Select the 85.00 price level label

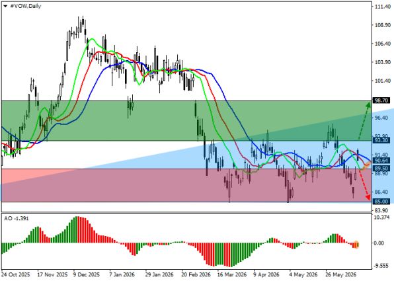pyautogui.click(x=381, y=202)
